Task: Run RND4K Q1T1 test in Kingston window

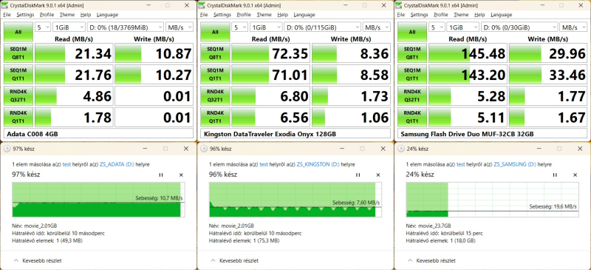Action: tap(215, 117)
